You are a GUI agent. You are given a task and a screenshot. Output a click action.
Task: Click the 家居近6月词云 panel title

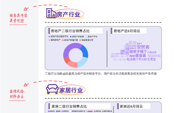(131, 106)
